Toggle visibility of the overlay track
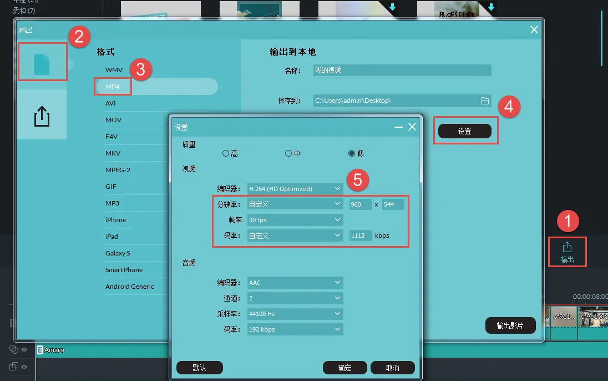The height and width of the screenshot is (381, 608). coord(24,367)
